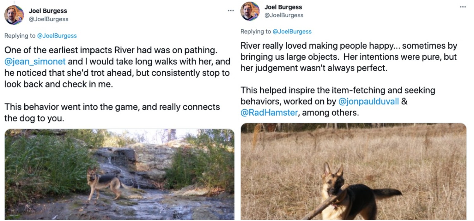Click the left tweet's text about pathing
The image size is (474, 221).
click(x=117, y=73)
